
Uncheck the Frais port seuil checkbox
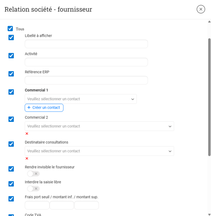(x=11, y=199)
